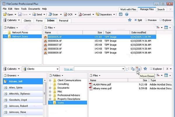Click the Send icon in toolbar
This screenshot has height=117, width=175.
[x=34, y=14]
